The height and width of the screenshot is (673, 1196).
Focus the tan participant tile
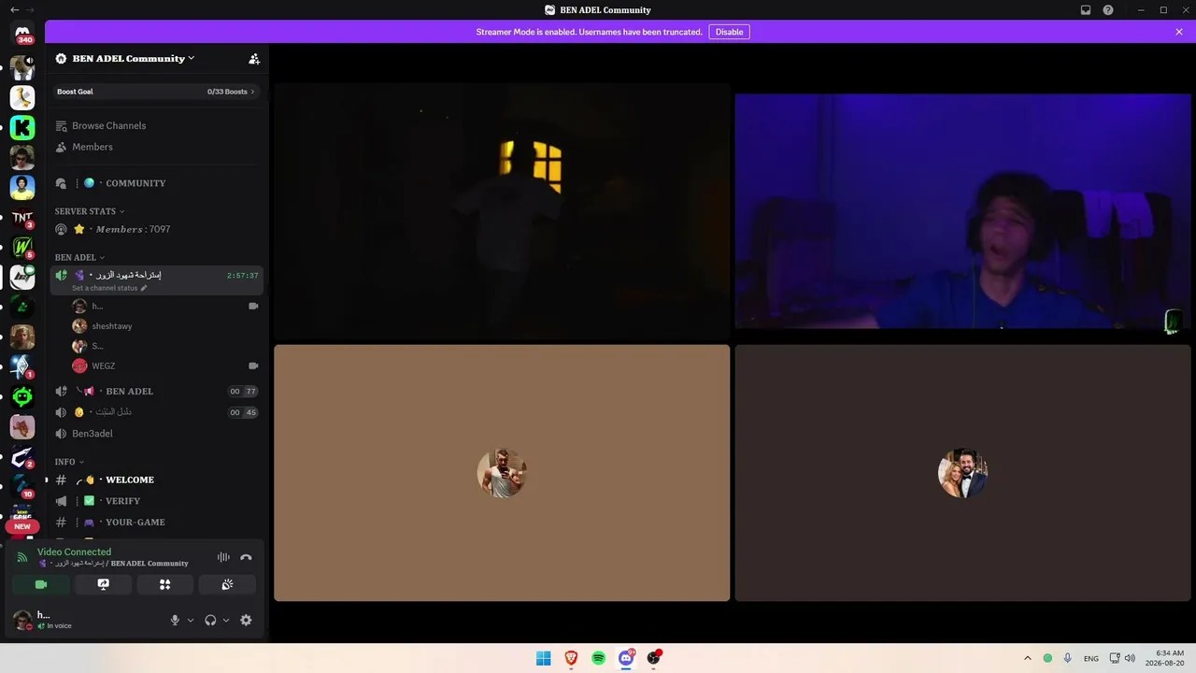click(502, 473)
